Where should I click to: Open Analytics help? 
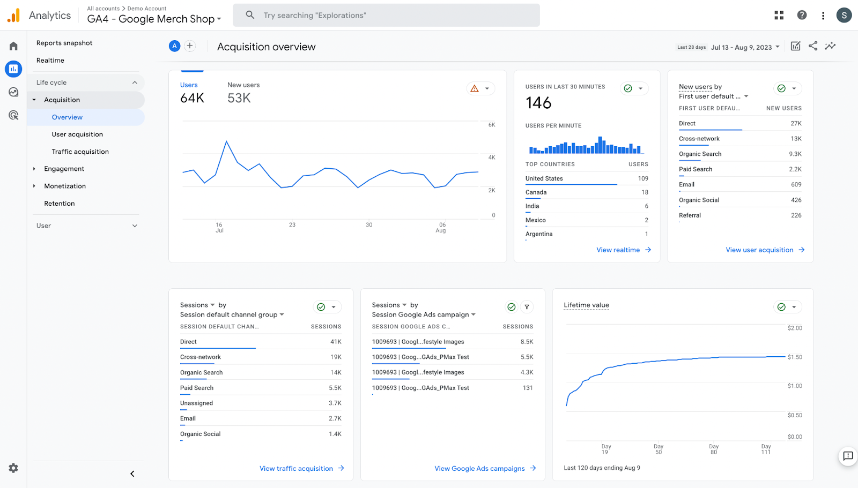click(x=801, y=15)
